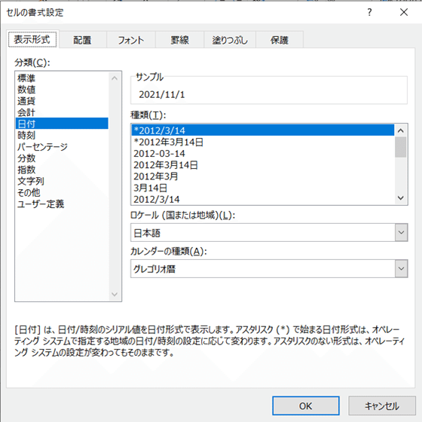Click the category list scroll-down arrow
The width and height of the screenshot is (422, 422).
tap(115, 295)
